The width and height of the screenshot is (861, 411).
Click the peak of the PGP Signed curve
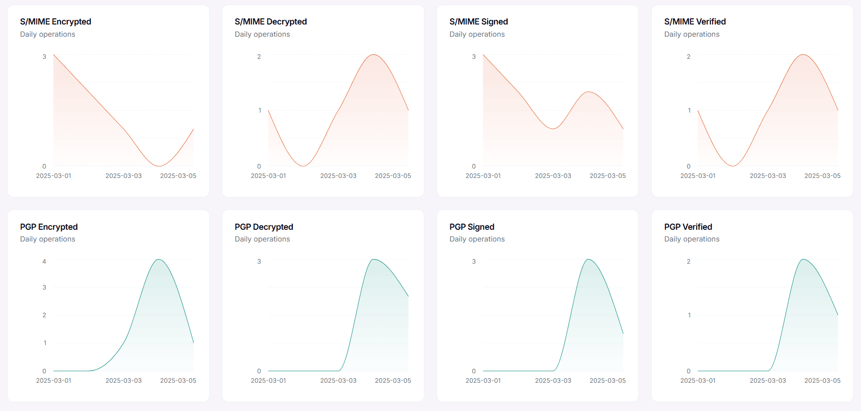tap(588, 259)
